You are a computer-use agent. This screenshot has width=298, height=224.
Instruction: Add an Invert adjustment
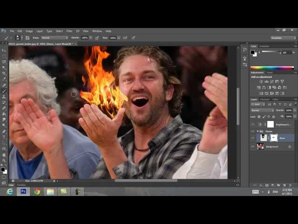pyautogui.click(x=261, y=93)
